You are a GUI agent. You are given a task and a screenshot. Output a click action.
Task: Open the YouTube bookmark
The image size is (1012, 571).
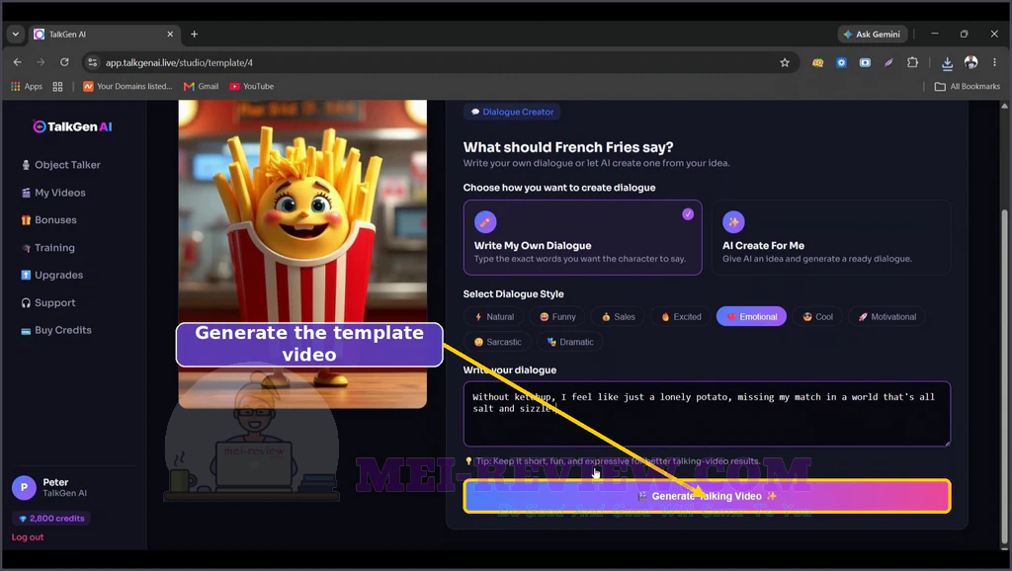(252, 87)
